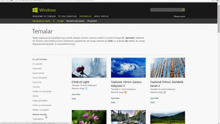Open PC'LER+TABLETLER menu

tap(67, 16)
